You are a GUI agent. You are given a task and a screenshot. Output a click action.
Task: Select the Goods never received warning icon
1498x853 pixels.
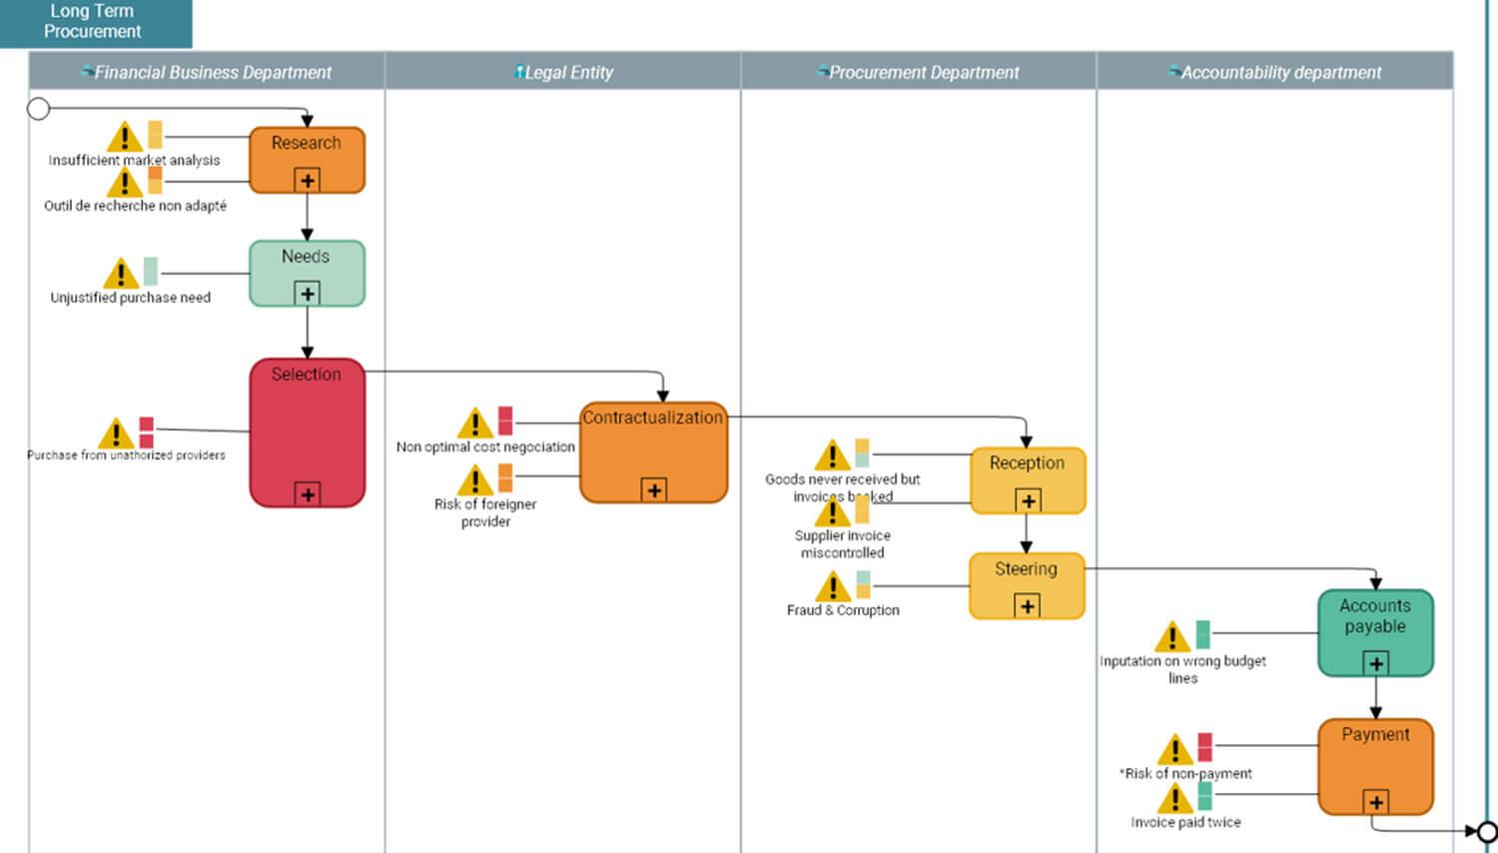coord(832,455)
